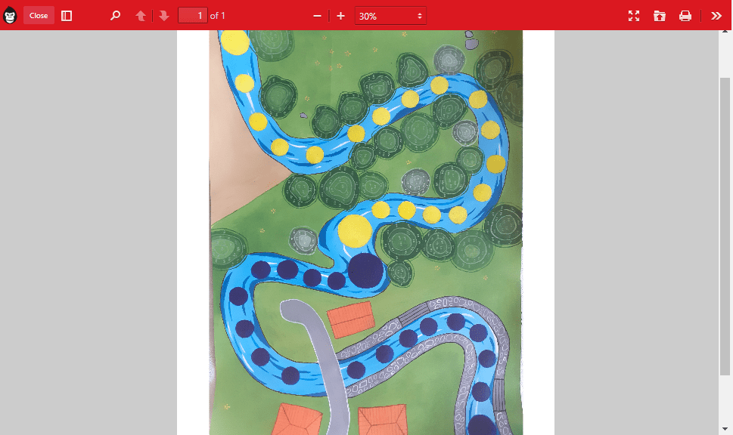Viewport: 733px width, 435px height.
Task: Print the document with printer icon
Action: point(685,15)
